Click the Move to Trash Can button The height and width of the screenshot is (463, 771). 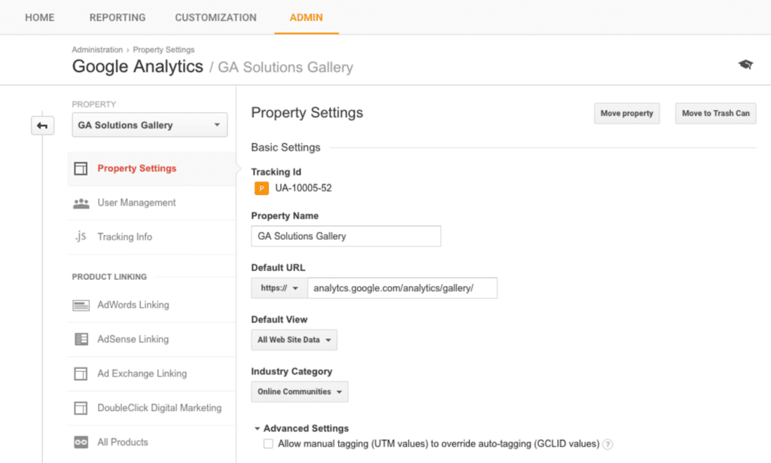(715, 114)
